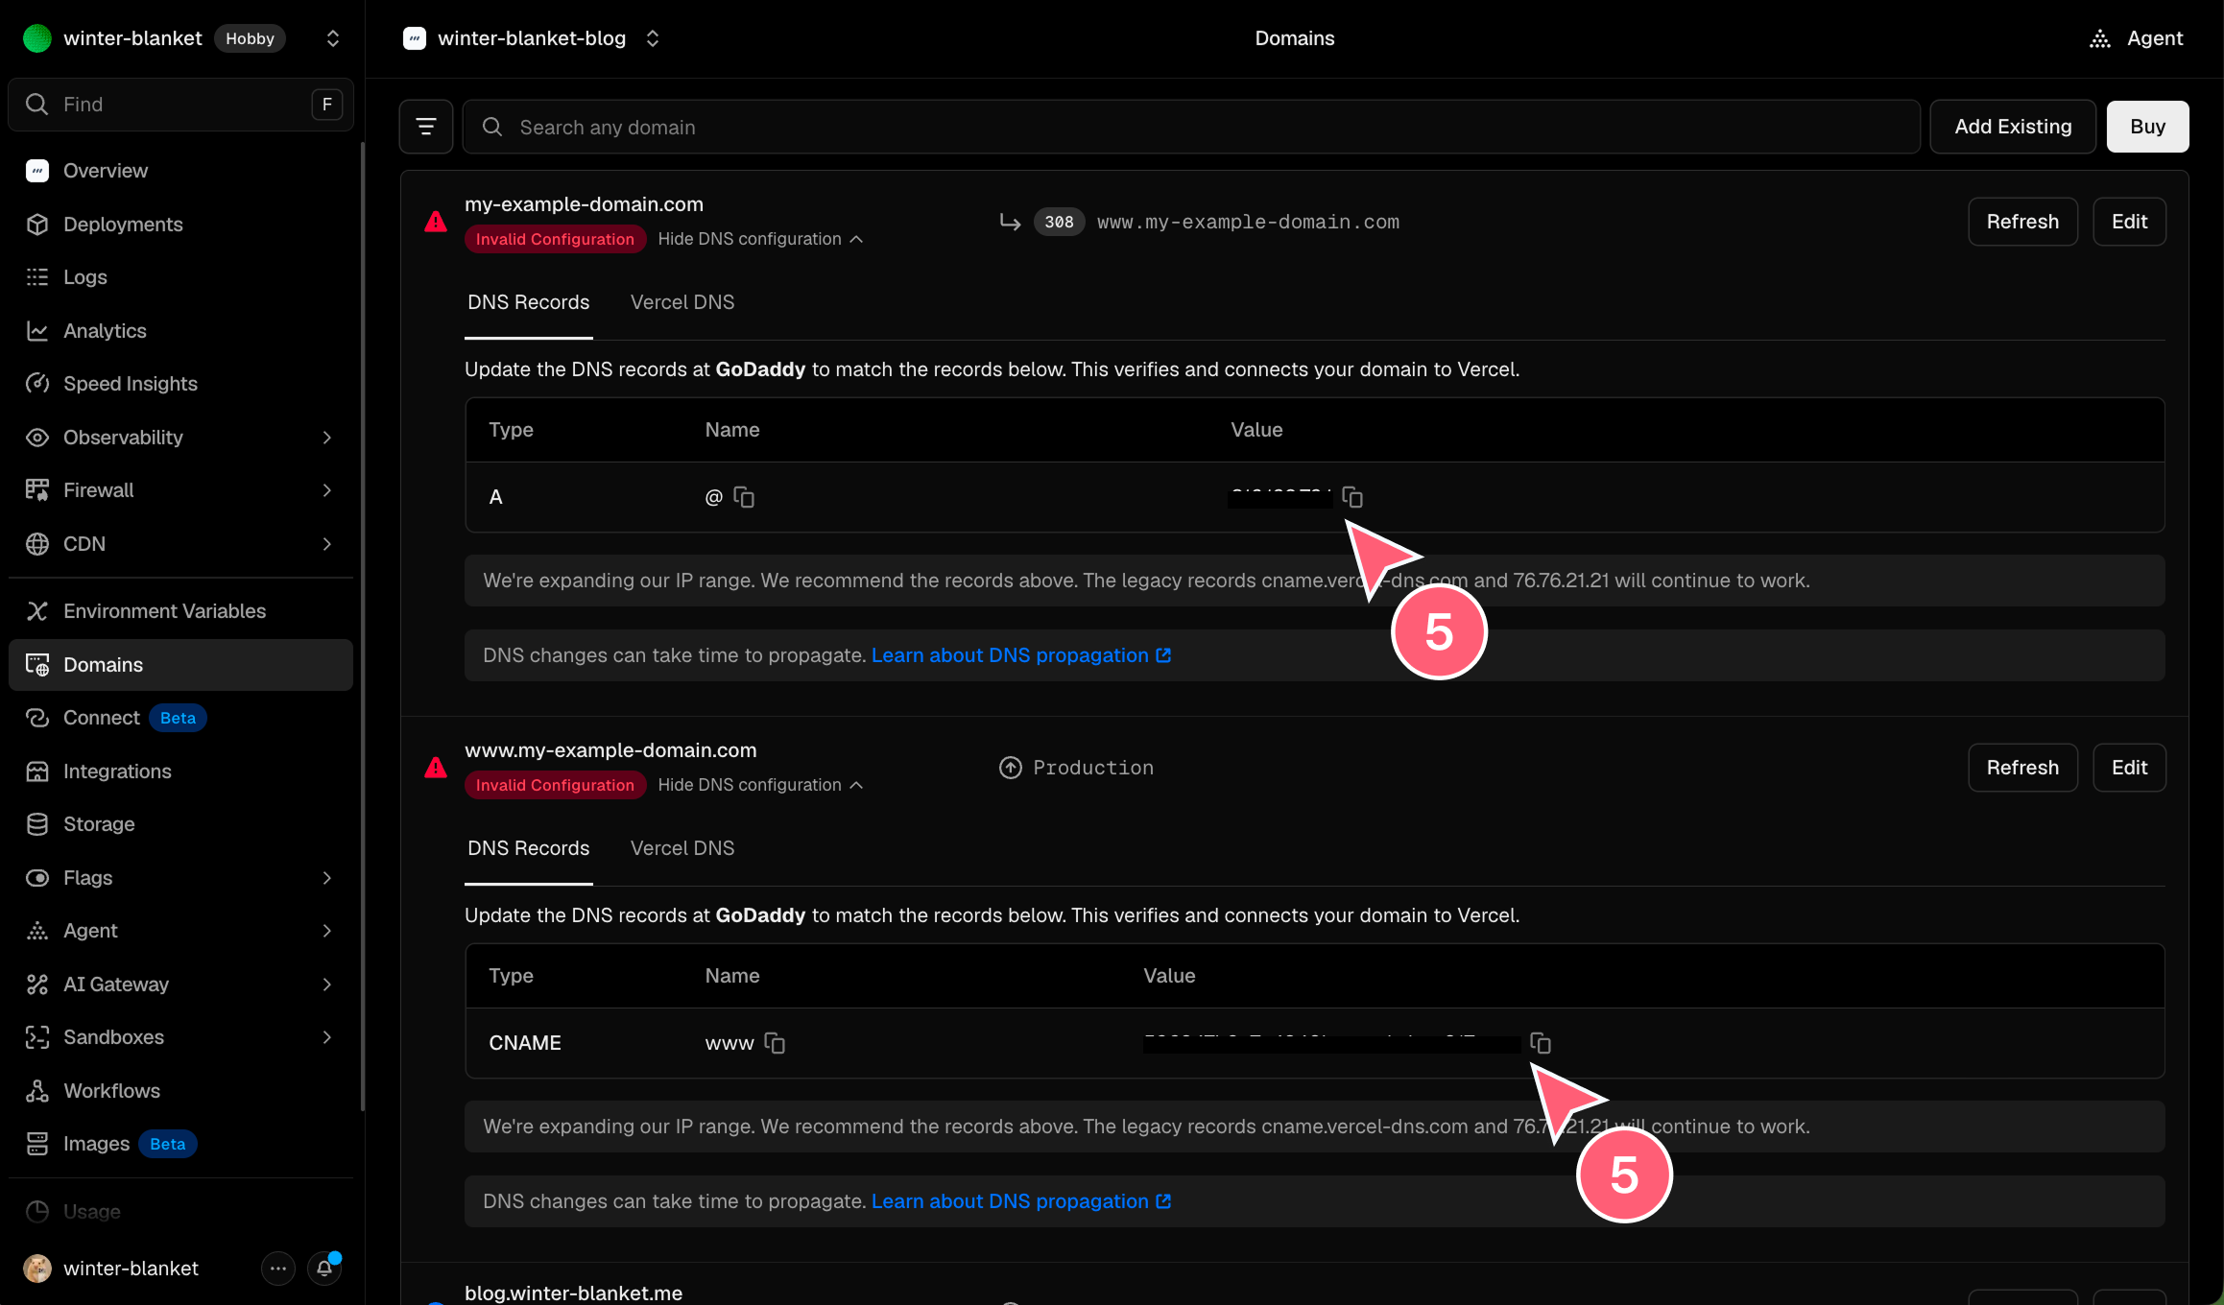The image size is (2224, 1305).
Task: Go to Deployments in sidebar
Action: [180, 225]
